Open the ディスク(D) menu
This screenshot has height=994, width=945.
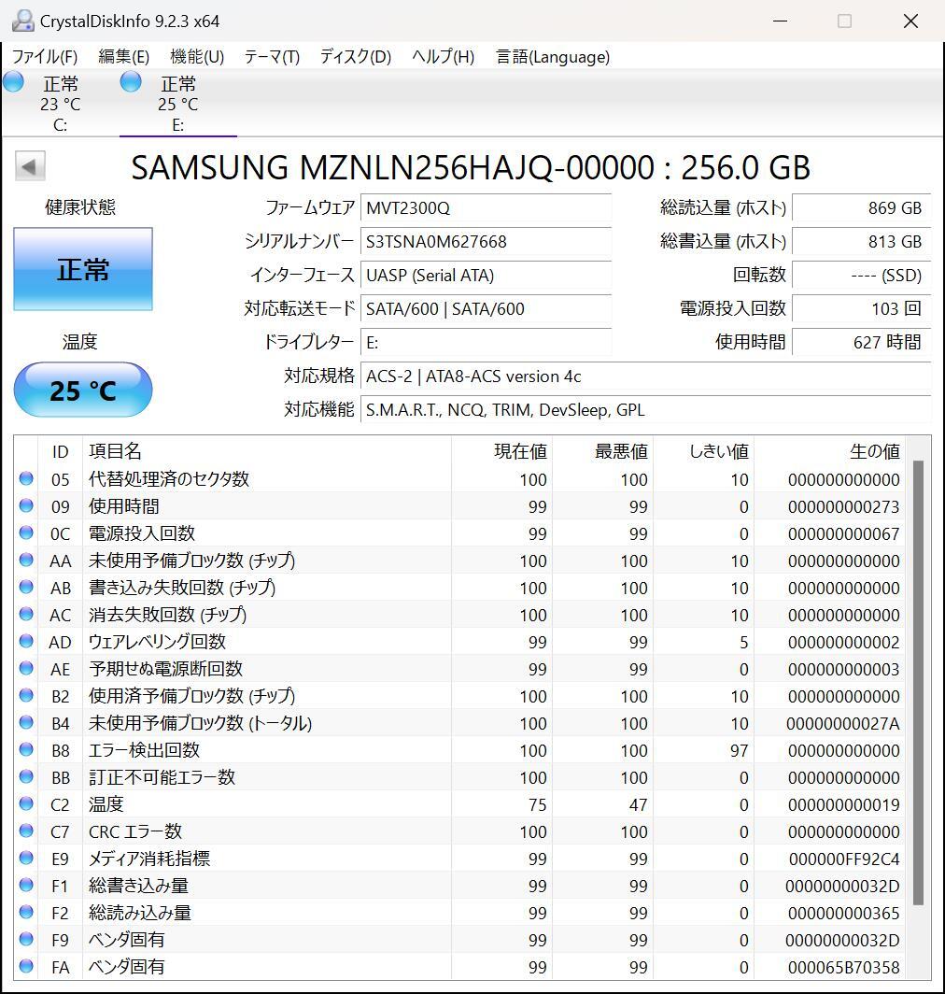pos(356,57)
